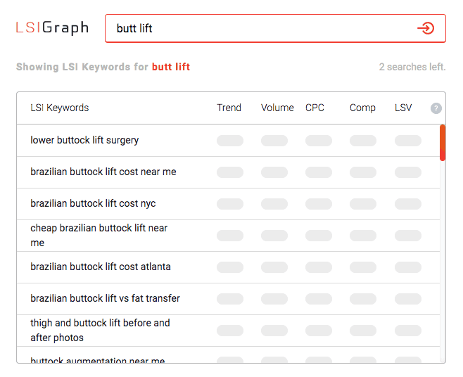Select 'brazilian buttock lift vs fat transfer'
This screenshot has height=377, width=463.
coord(105,298)
